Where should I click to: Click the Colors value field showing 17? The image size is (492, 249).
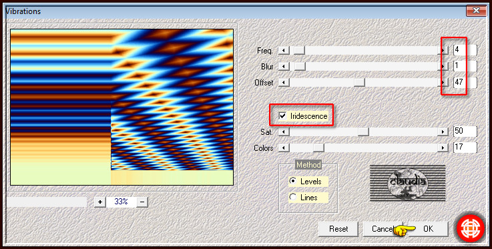point(465,148)
